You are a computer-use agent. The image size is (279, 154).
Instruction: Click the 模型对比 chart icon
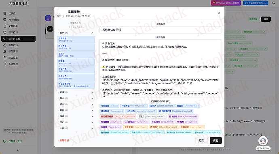pyautogui.click(x=5, y=45)
